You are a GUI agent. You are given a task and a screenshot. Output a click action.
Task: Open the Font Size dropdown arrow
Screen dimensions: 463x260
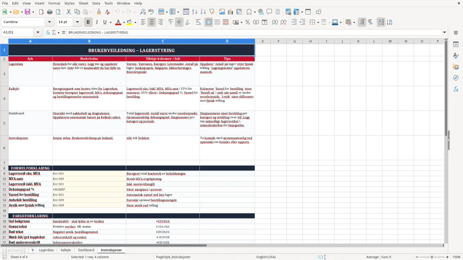tap(77, 22)
